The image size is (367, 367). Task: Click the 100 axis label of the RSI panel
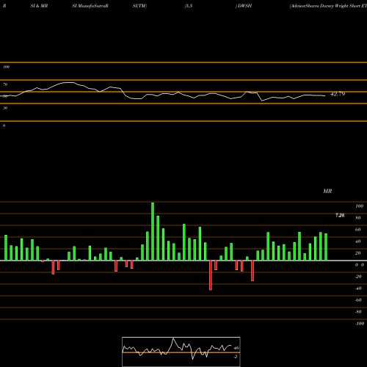pyautogui.click(x=7, y=67)
